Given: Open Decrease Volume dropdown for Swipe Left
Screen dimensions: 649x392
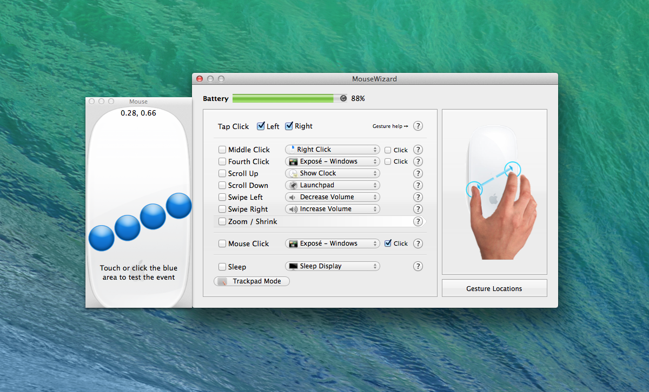Looking at the screenshot, I should pos(332,197).
